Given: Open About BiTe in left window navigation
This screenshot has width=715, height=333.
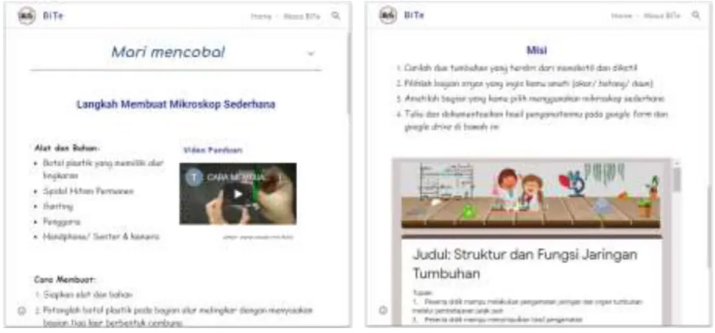Looking at the screenshot, I should [302, 17].
